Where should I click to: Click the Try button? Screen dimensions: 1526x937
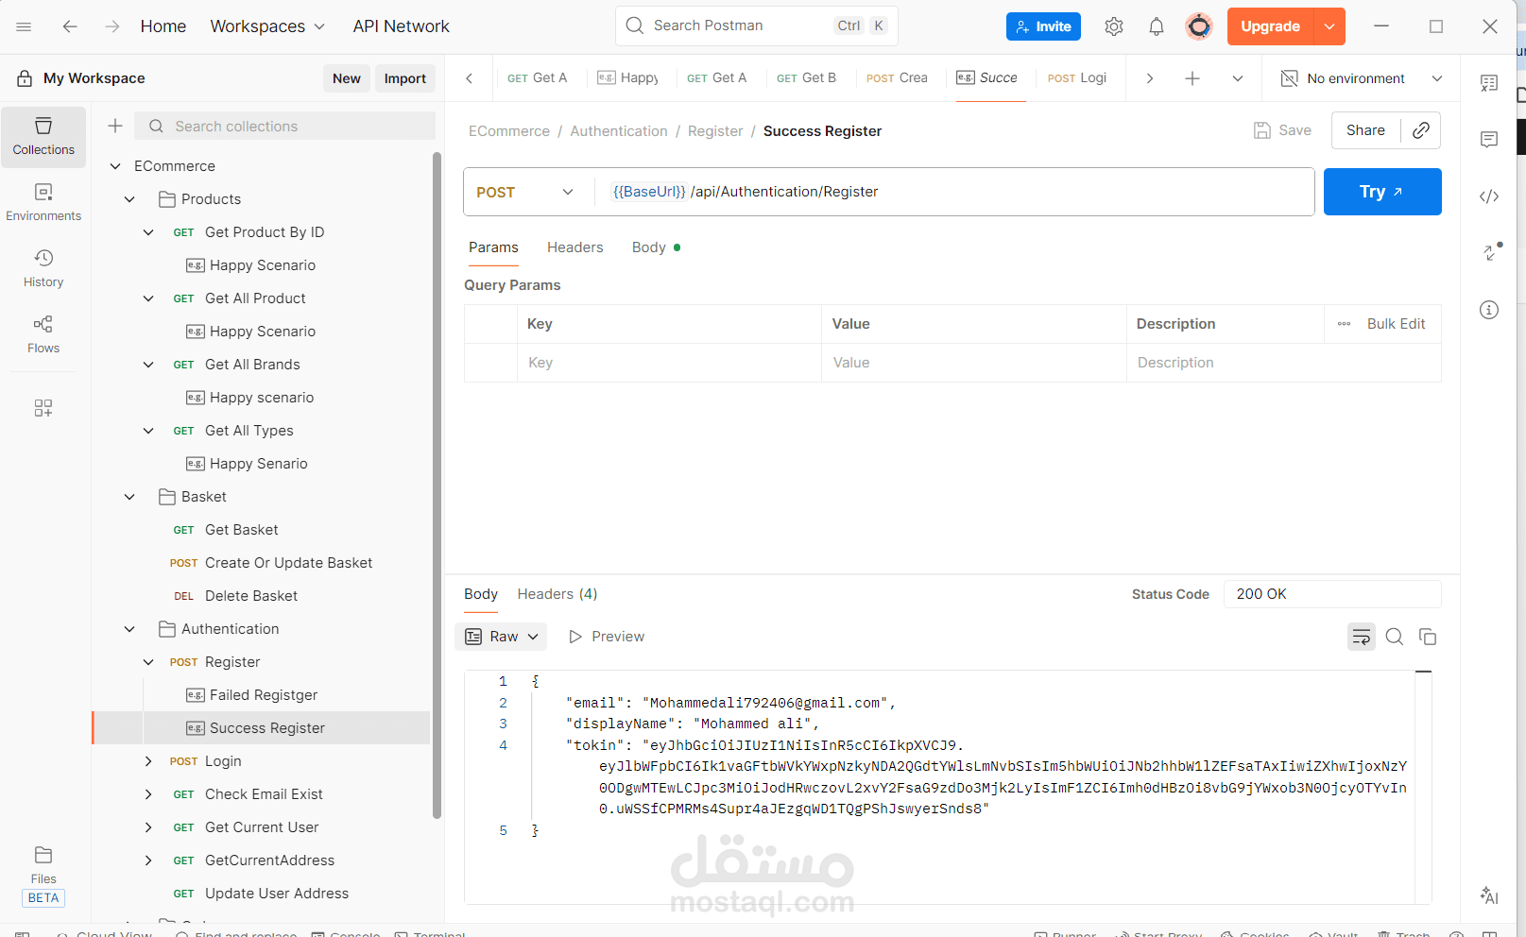(1382, 192)
